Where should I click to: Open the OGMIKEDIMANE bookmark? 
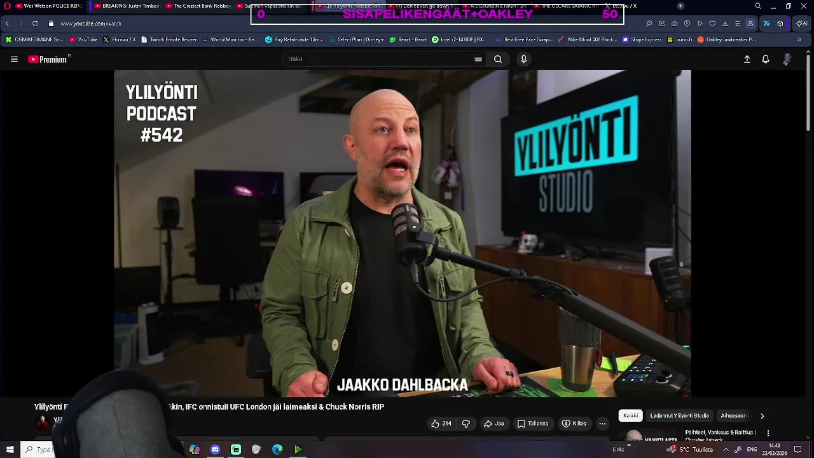click(34, 39)
